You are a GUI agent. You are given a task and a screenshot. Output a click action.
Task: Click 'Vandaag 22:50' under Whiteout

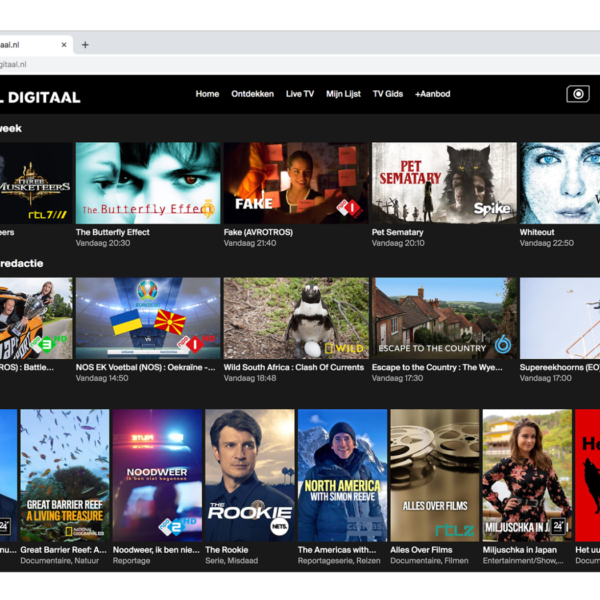pyautogui.click(x=546, y=243)
